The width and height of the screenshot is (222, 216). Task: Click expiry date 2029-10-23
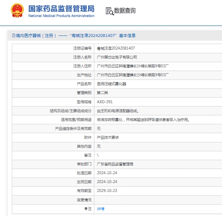click(107, 190)
